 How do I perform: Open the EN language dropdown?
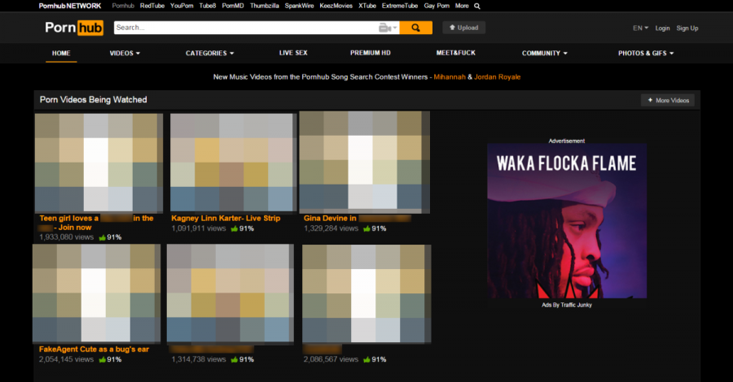click(x=640, y=28)
